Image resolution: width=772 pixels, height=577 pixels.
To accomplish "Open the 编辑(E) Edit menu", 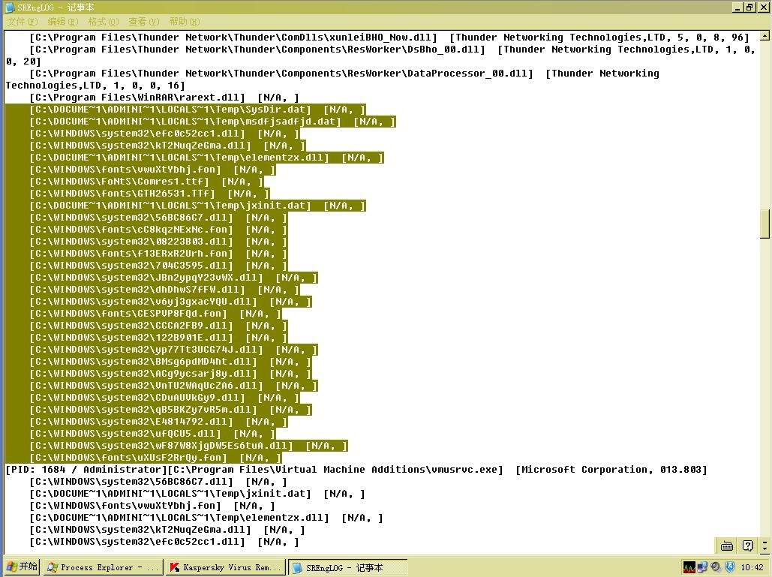I will tap(62, 22).
